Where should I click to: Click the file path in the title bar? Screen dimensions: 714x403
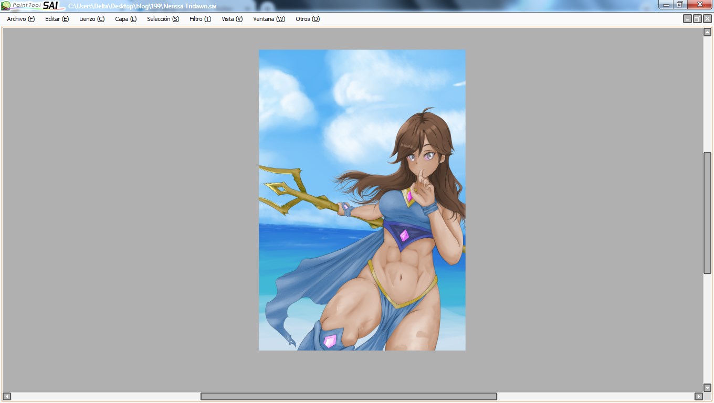point(142,6)
